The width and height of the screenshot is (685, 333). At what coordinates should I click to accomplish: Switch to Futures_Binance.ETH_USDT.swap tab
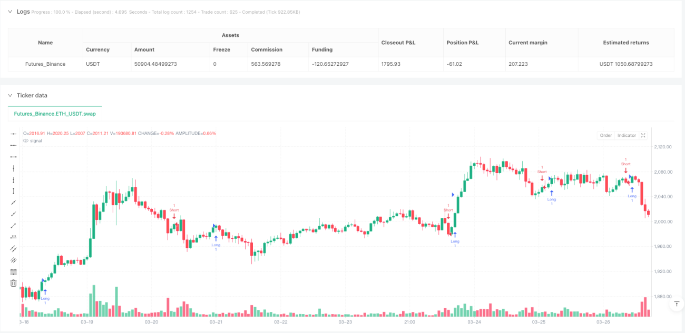tap(55, 113)
